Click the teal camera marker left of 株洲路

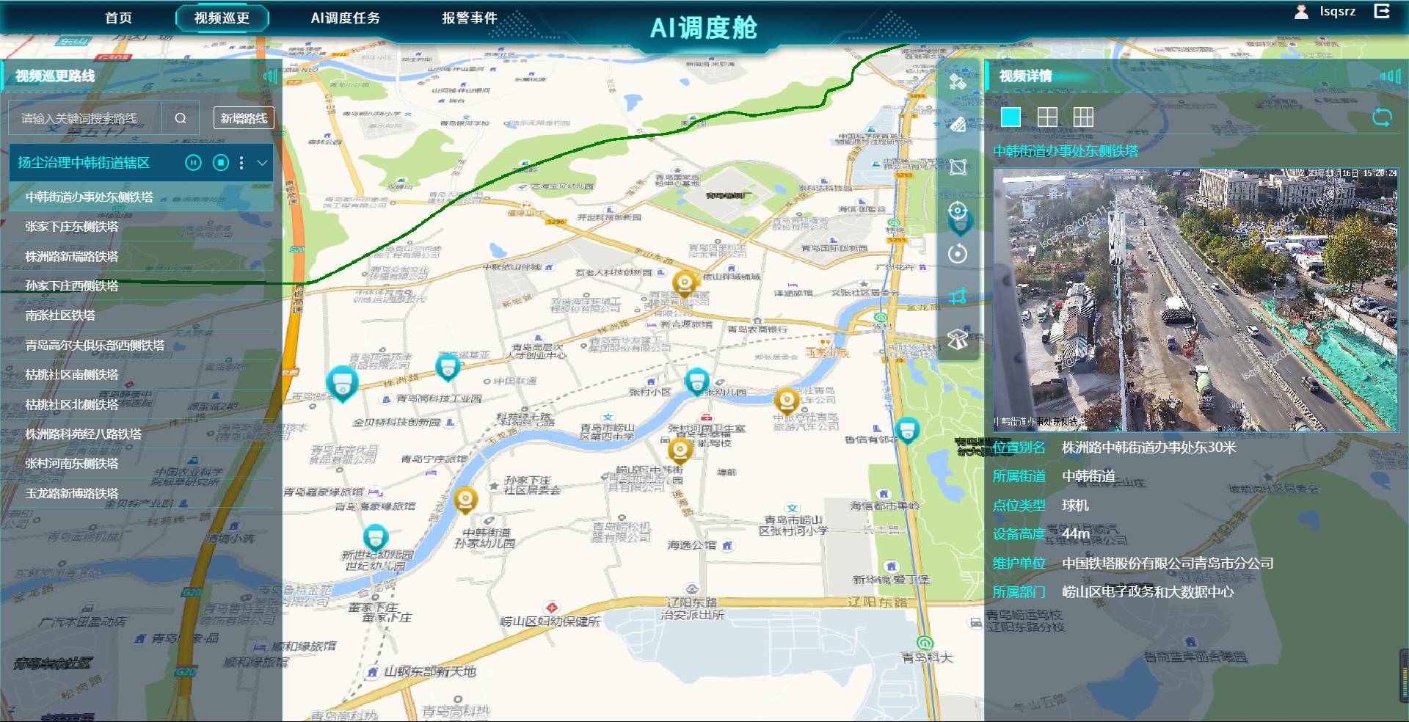[341, 383]
